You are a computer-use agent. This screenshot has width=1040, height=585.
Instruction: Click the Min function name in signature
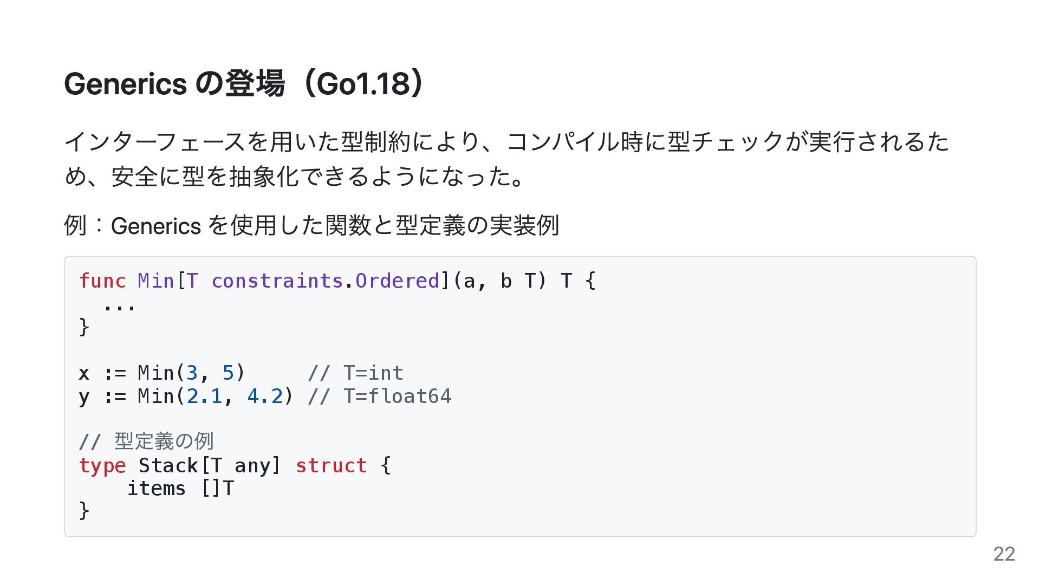click(156, 281)
